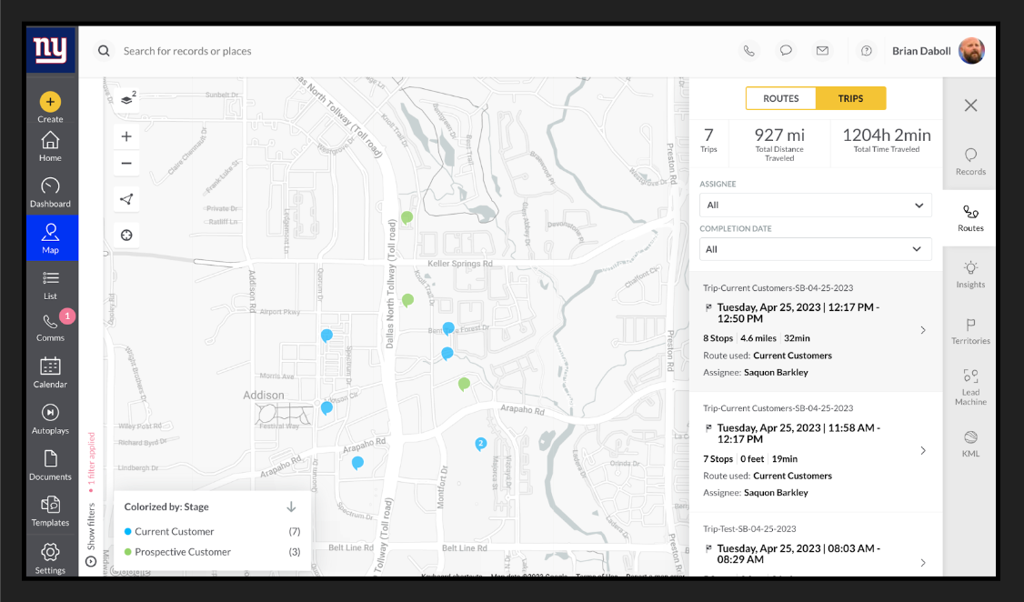
Task: Open the Dashboard page
Action: click(x=50, y=193)
